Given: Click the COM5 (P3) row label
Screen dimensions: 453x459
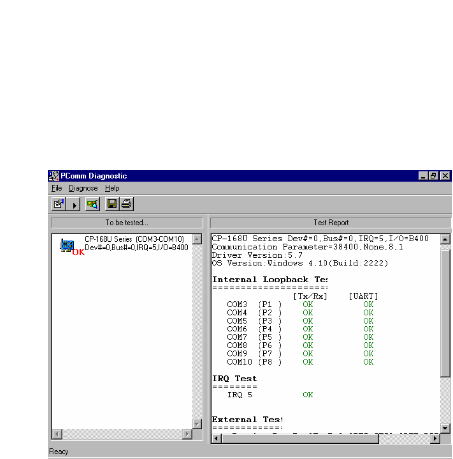Looking at the screenshot, I should (255, 321).
